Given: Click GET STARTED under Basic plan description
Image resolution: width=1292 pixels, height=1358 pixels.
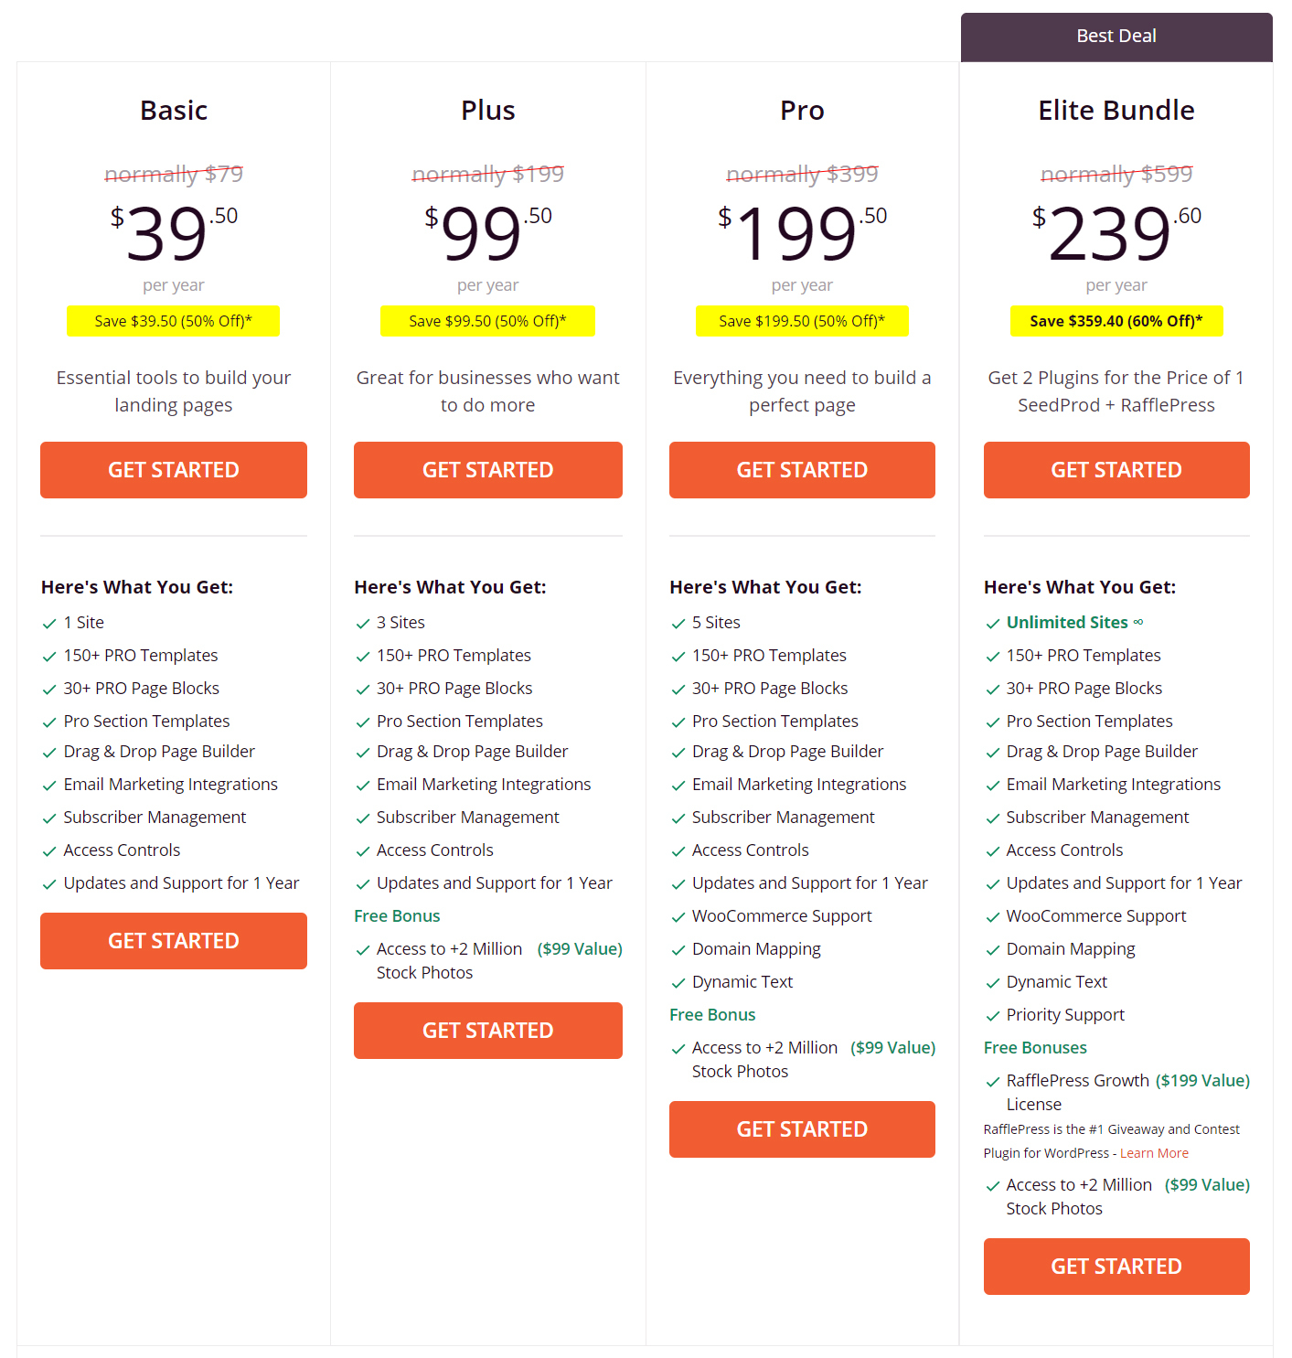Looking at the screenshot, I should pos(174,470).
